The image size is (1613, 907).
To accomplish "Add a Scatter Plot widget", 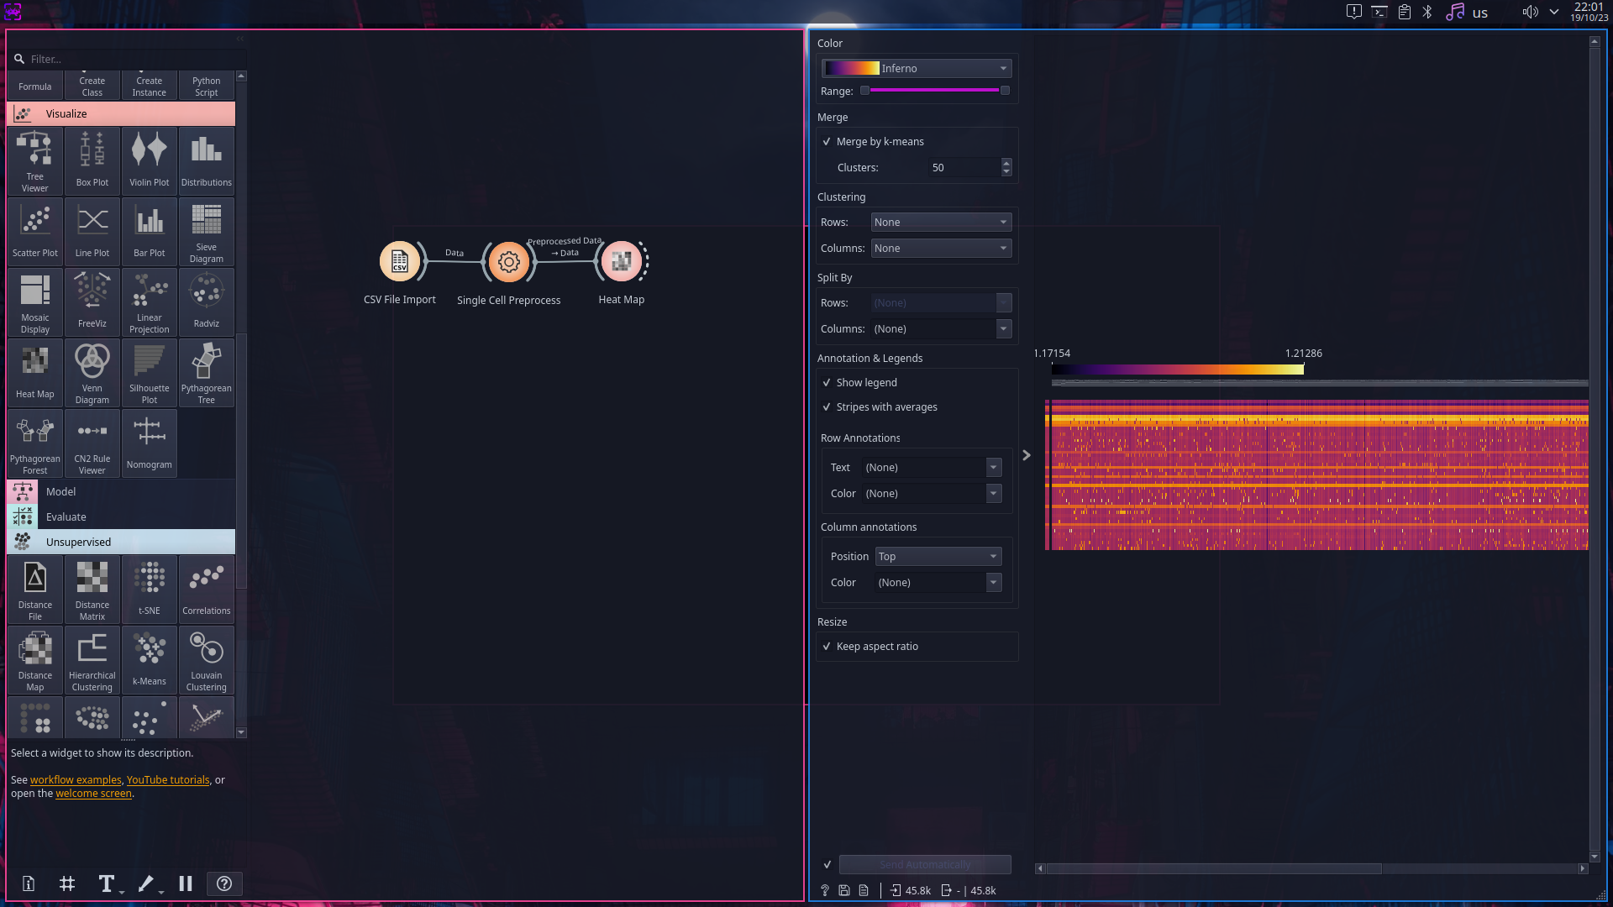I will (34, 231).
